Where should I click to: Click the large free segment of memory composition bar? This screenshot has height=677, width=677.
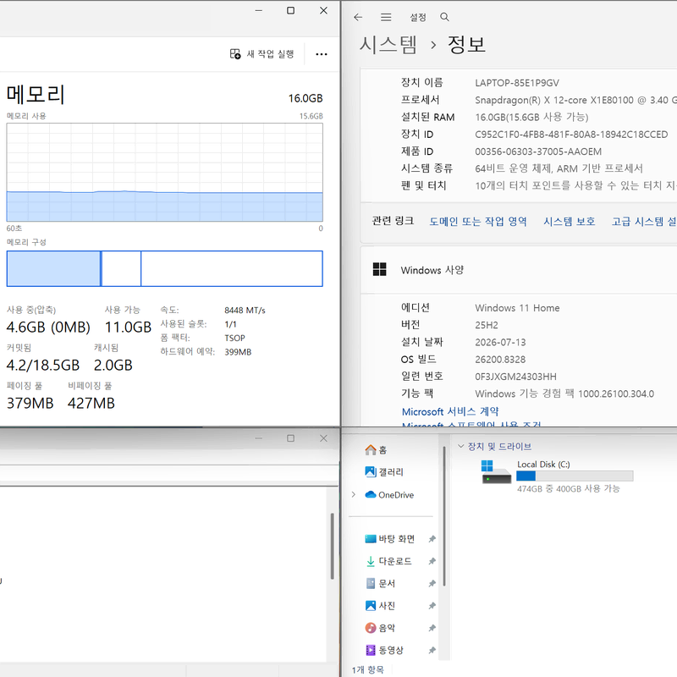[x=231, y=268]
